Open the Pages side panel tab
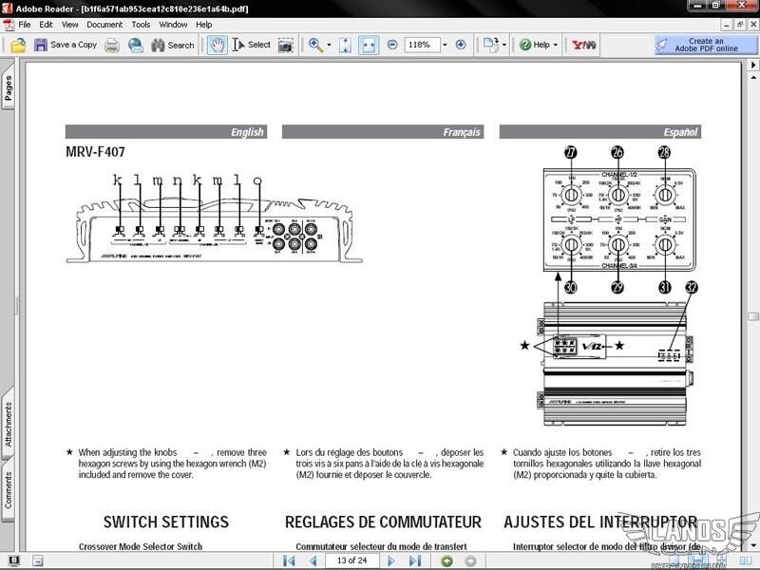Image resolution: width=760 pixels, height=570 pixels. [x=9, y=87]
